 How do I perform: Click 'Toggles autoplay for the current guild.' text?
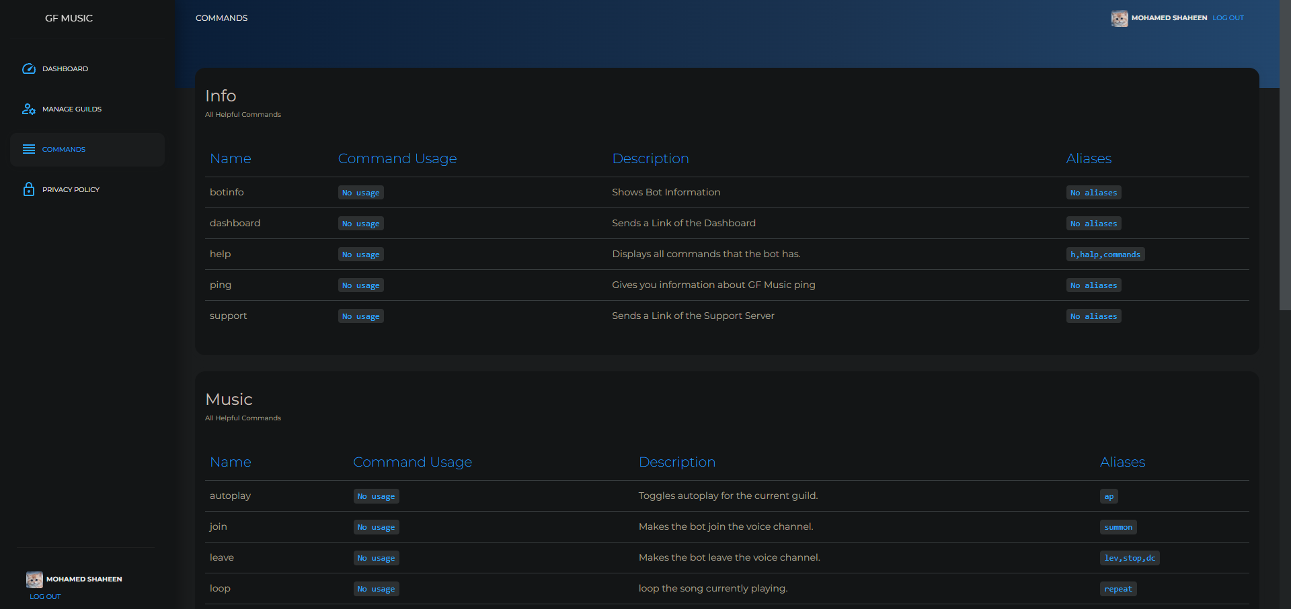[728, 496]
